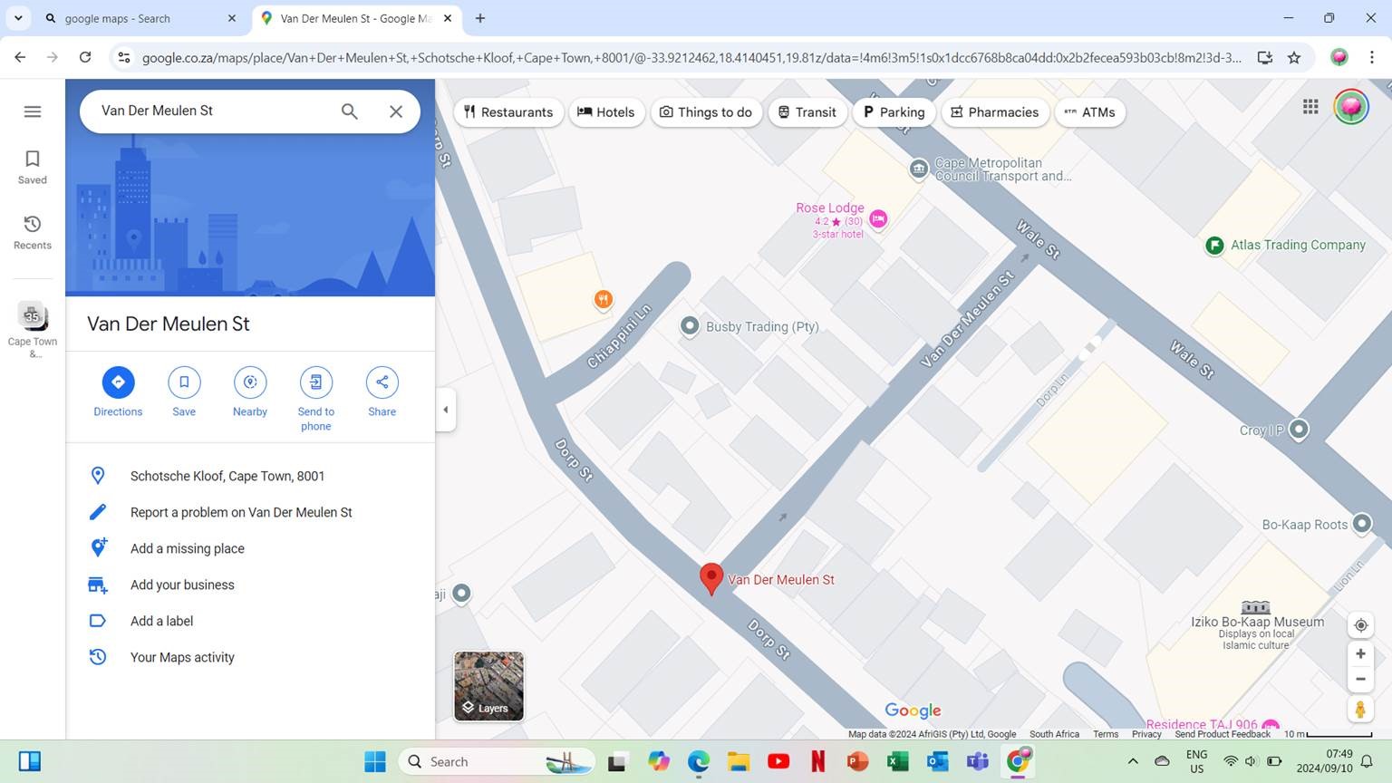The height and width of the screenshot is (783, 1392).
Task: Select Busby Trading (Pty) marker
Action: (690, 326)
